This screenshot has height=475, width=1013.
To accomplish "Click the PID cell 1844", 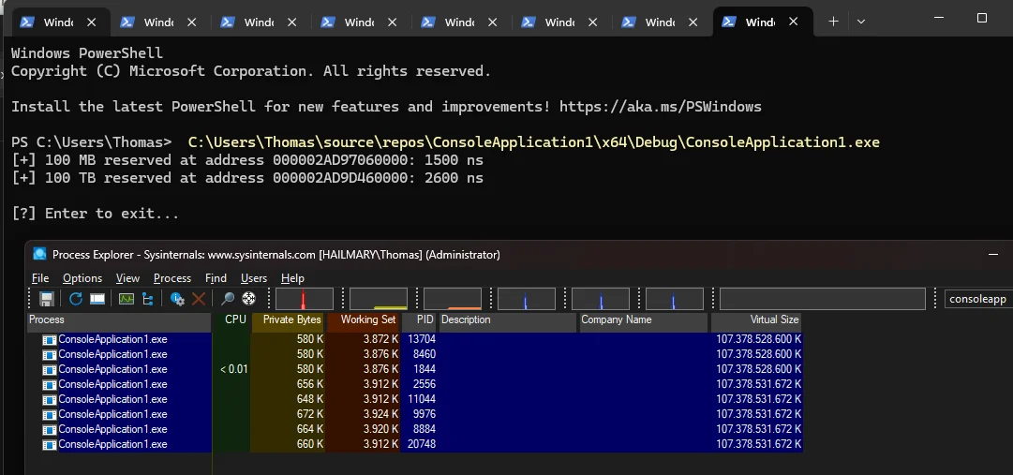I will pyautogui.click(x=424, y=370).
